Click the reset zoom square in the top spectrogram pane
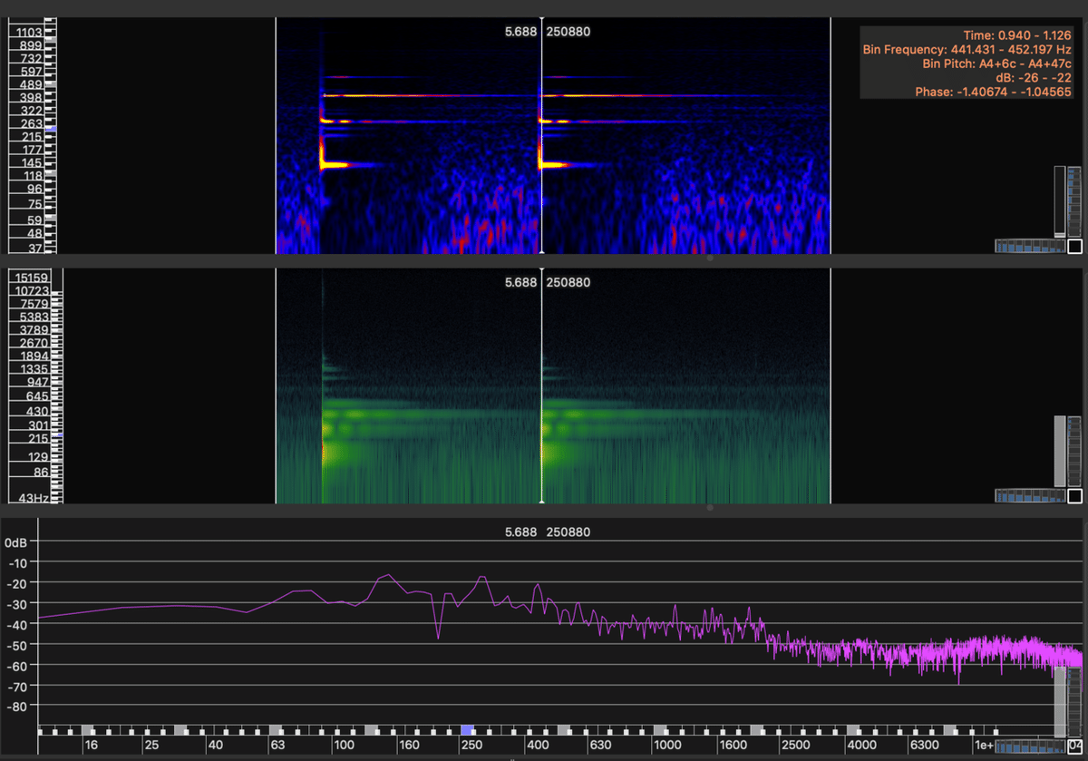Screen dimensions: 1088x761 1075,247
